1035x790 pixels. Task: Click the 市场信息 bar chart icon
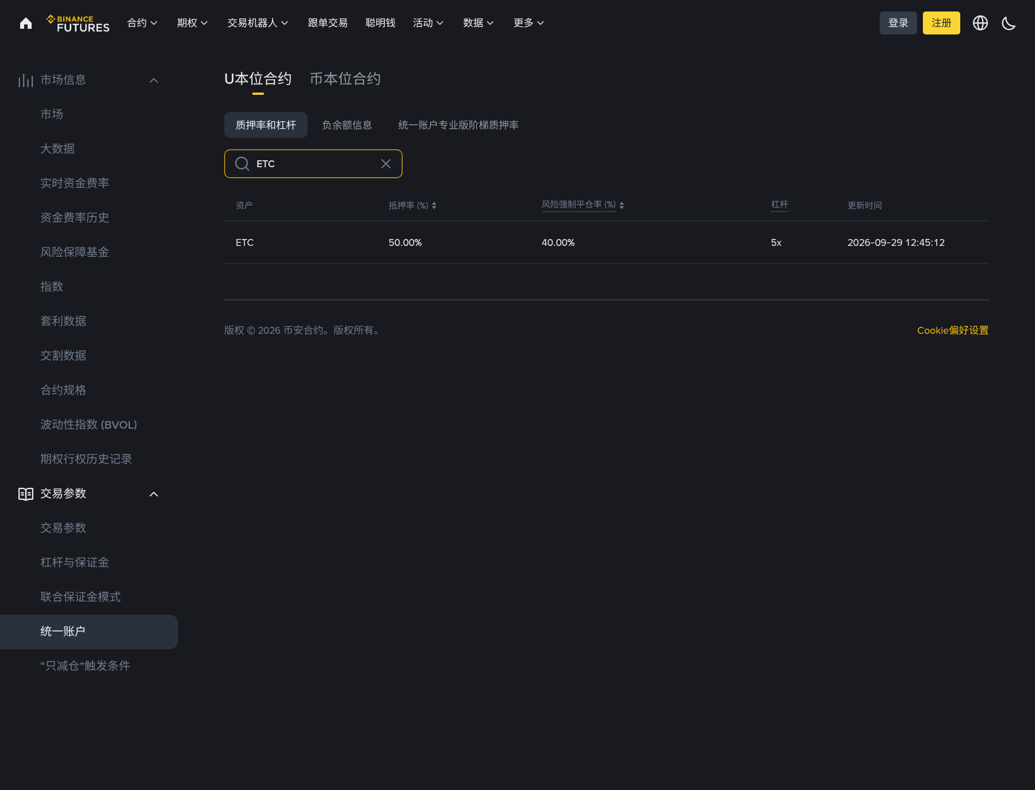tap(25, 80)
